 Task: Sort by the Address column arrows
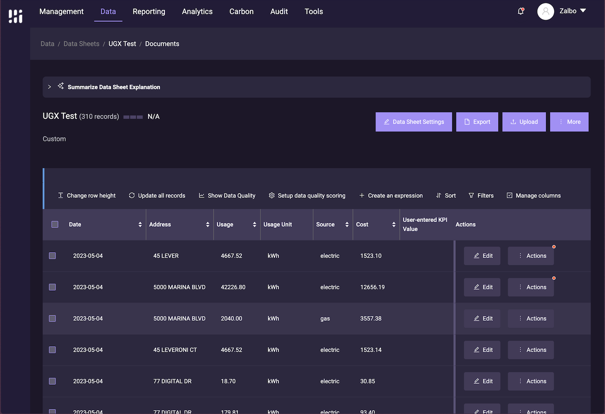pos(208,225)
